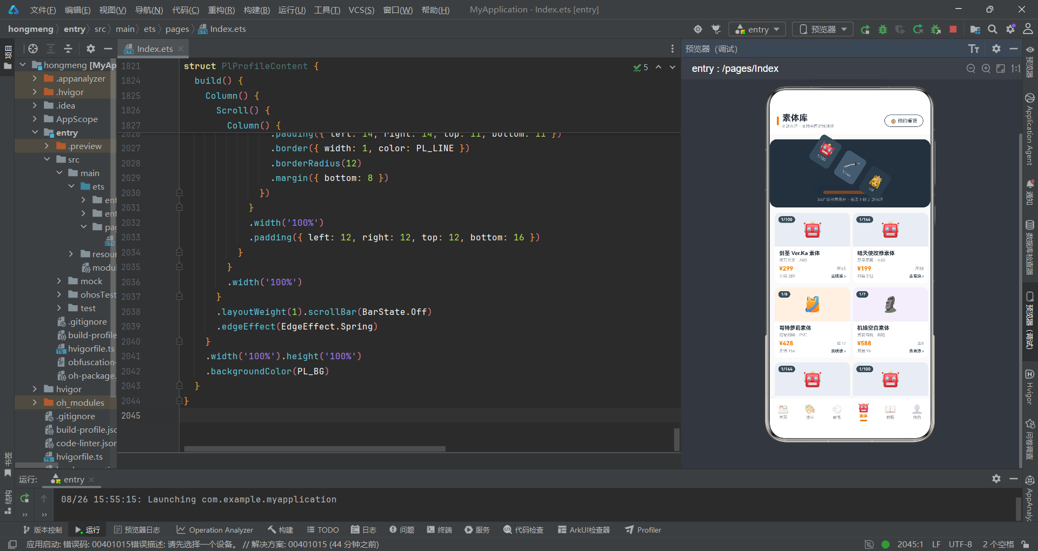Click the UTF-8 encoding status entry
Viewport: 1038px width, 551px height.
pyautogui.click(x=960, y=545)
